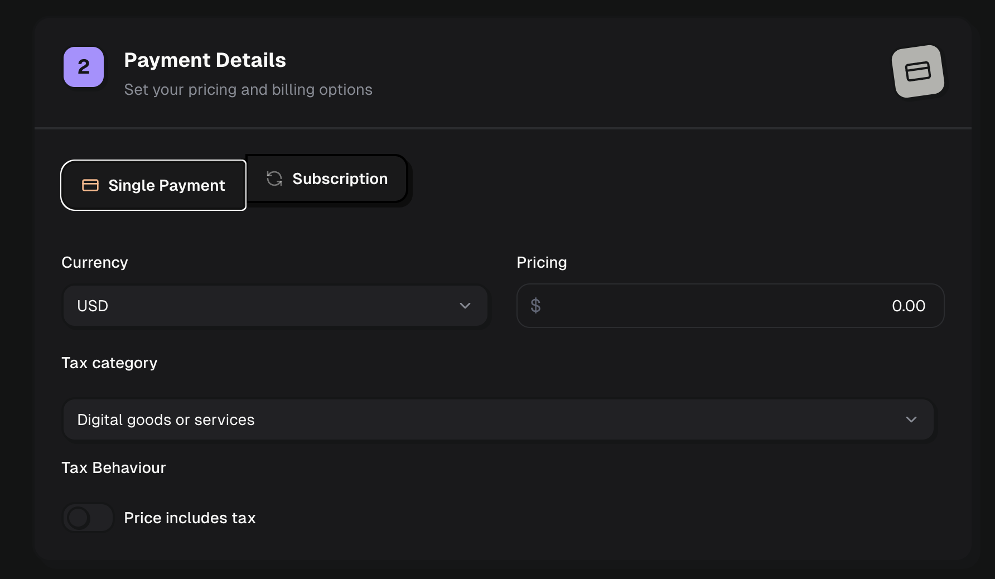This screenshot has width=995, height=579.
Task: Select the Single Payment tab
Action: pos(153,185)
